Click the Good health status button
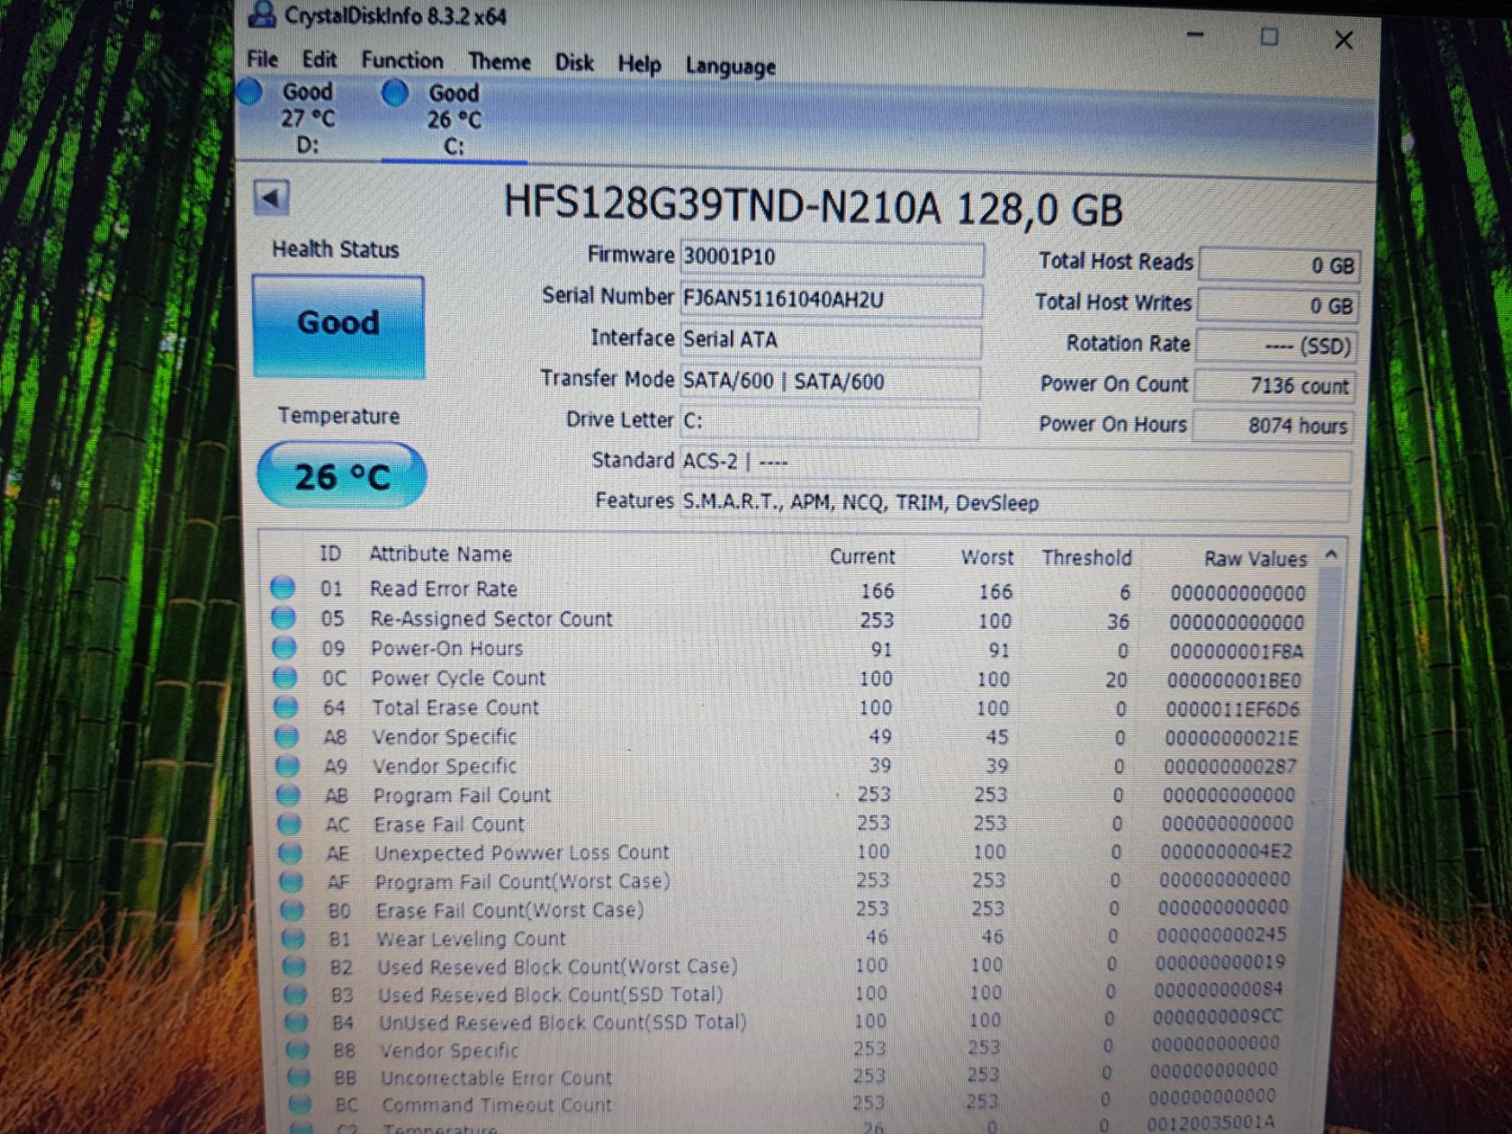This screenshot has height=1134, width=1512. coord(338,325)
